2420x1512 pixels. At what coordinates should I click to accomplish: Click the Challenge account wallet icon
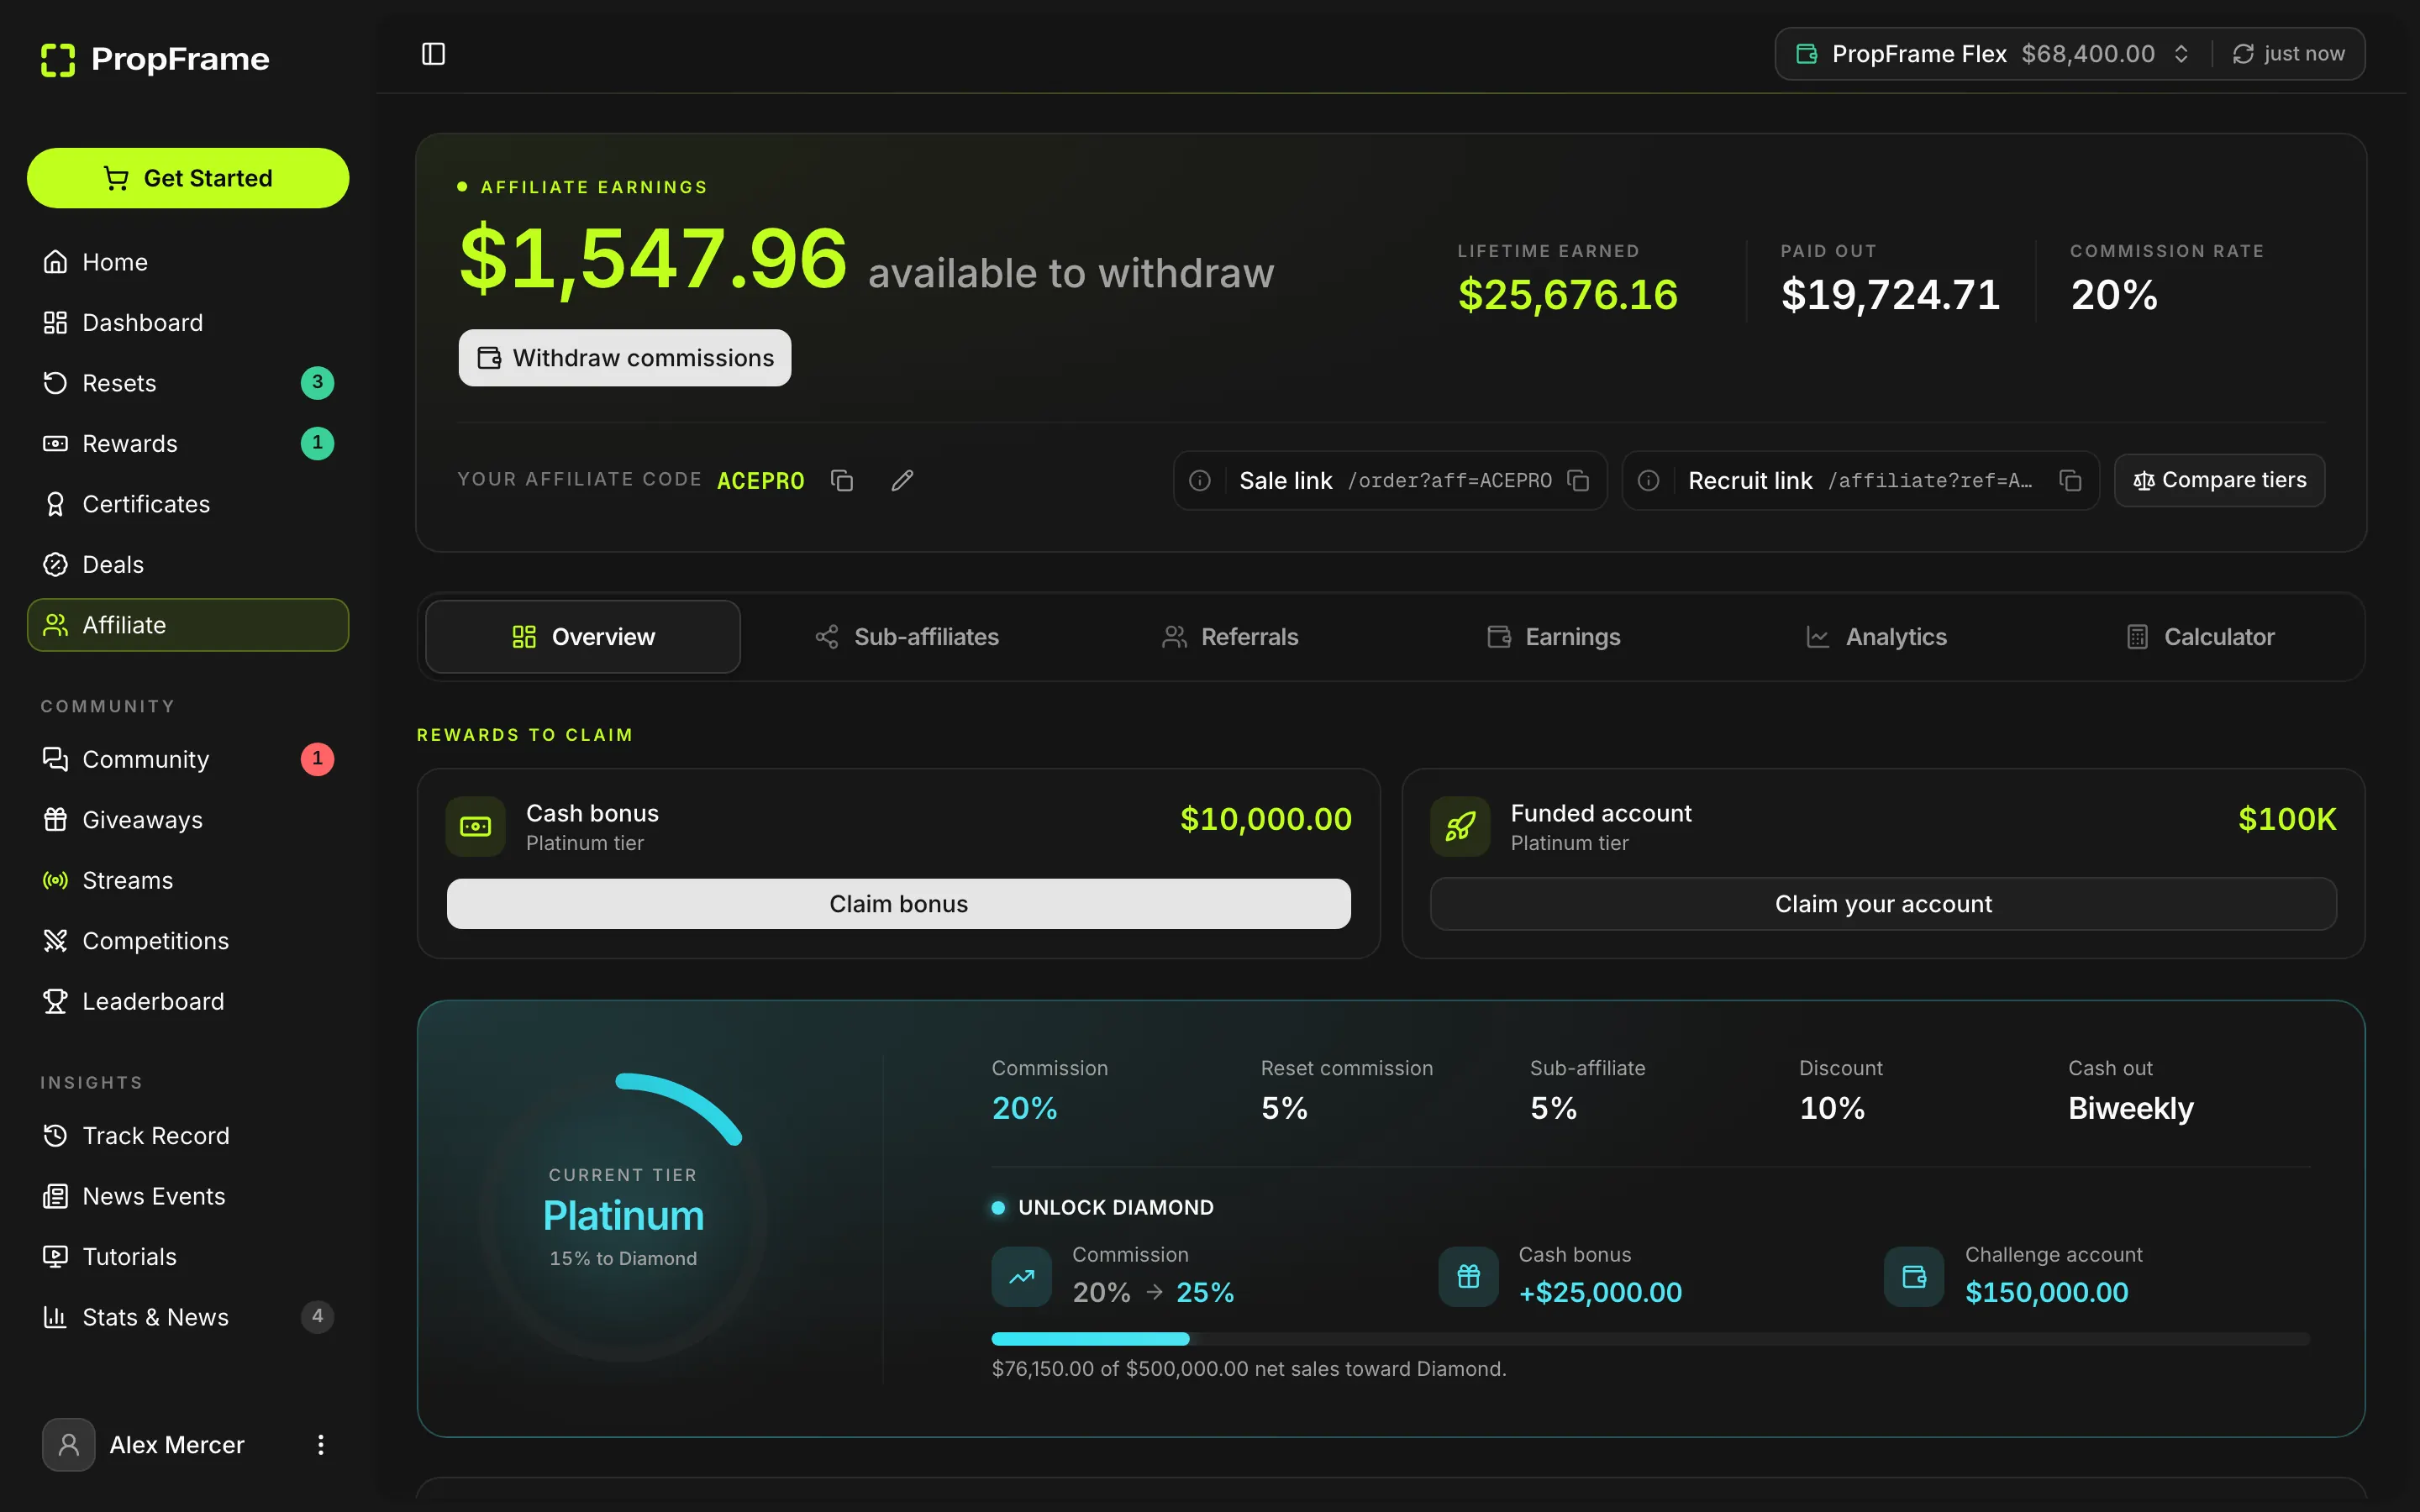point(1914,1277)
